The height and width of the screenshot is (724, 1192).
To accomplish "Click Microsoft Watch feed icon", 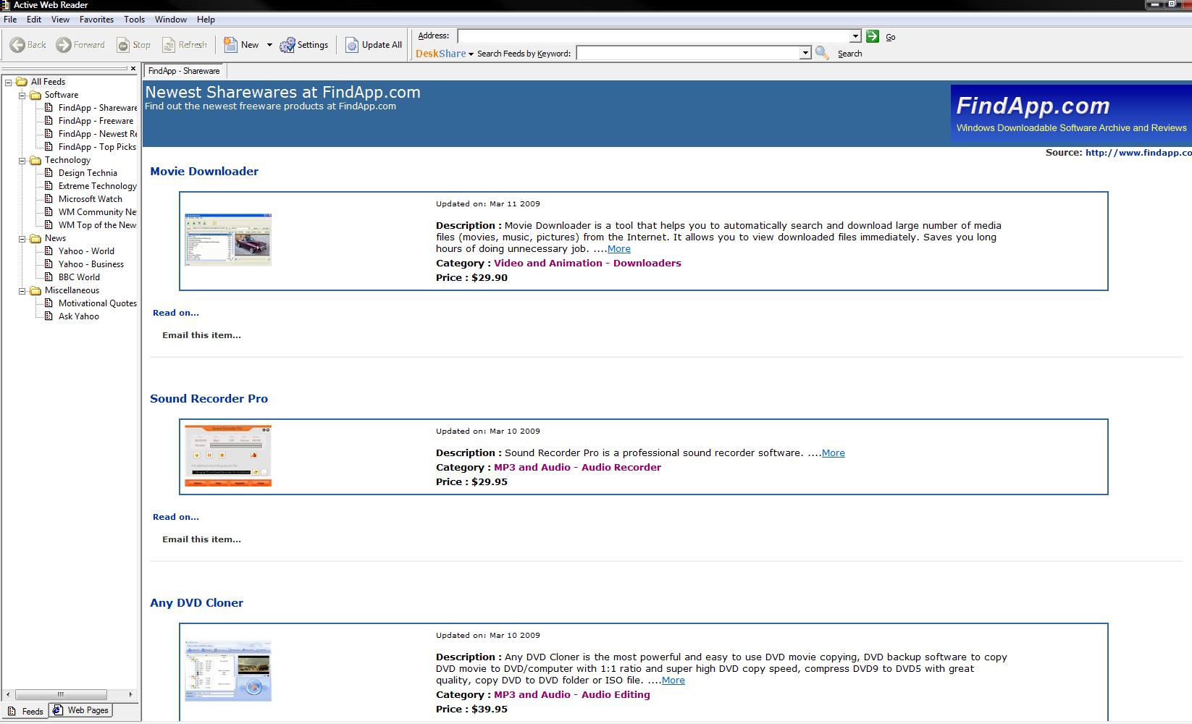I will (x=49, y=199).
